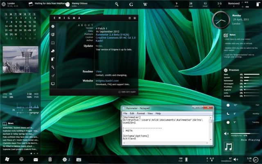Click the View link next to Readme
This screenshot has height=164, width=262.
[x=99, y=71]
